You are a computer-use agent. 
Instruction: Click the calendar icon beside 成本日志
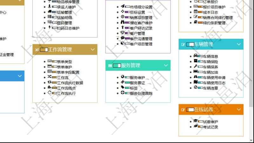pos(196,11)
